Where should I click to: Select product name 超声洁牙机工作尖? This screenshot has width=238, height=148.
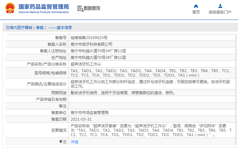(86, 64)
